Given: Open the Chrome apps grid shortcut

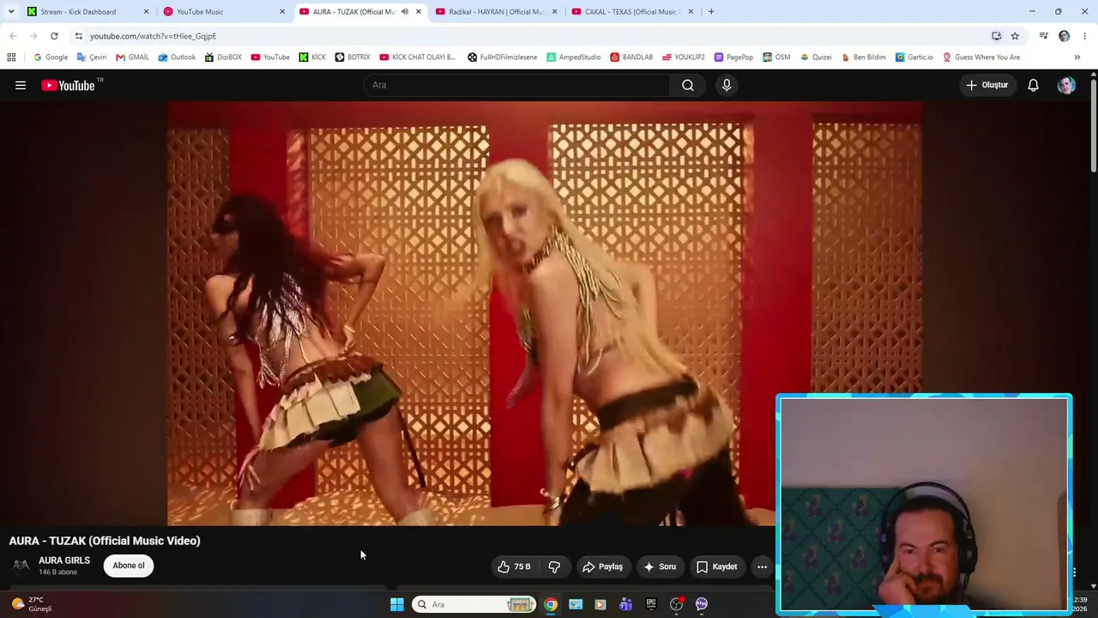Looking at the screenshot, I should (11, 58).
